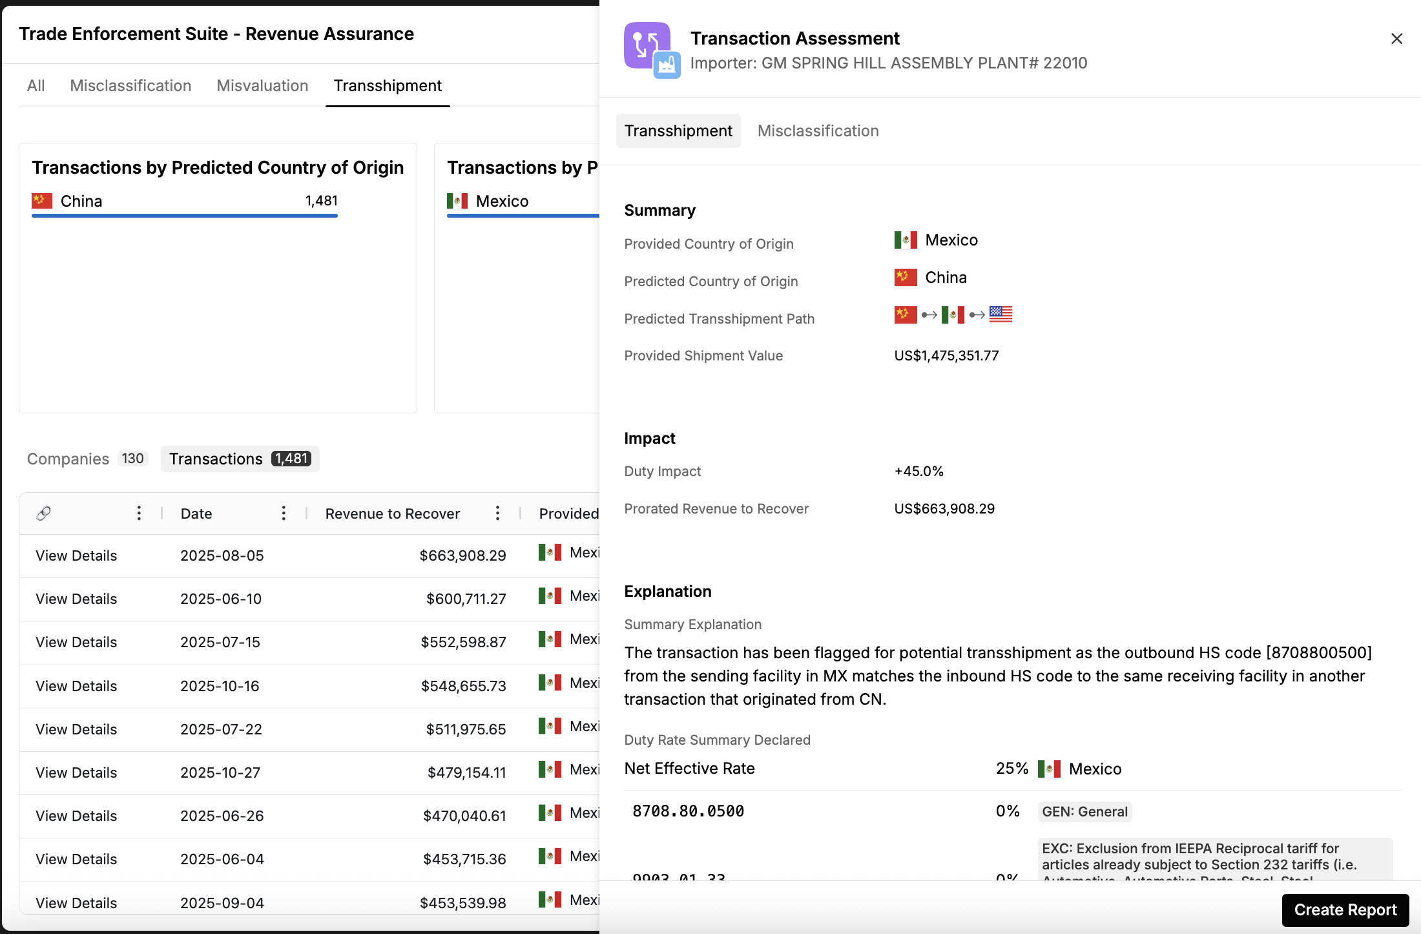Close the Transaction Assessment panel
The width and height of the screenshot is (1421, 934).
point(1396,39)
